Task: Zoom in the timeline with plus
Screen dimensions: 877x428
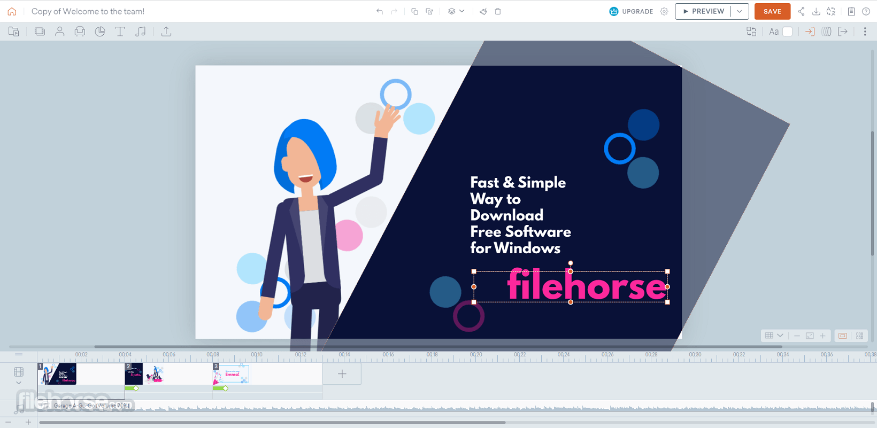Action: pos(28,423)
